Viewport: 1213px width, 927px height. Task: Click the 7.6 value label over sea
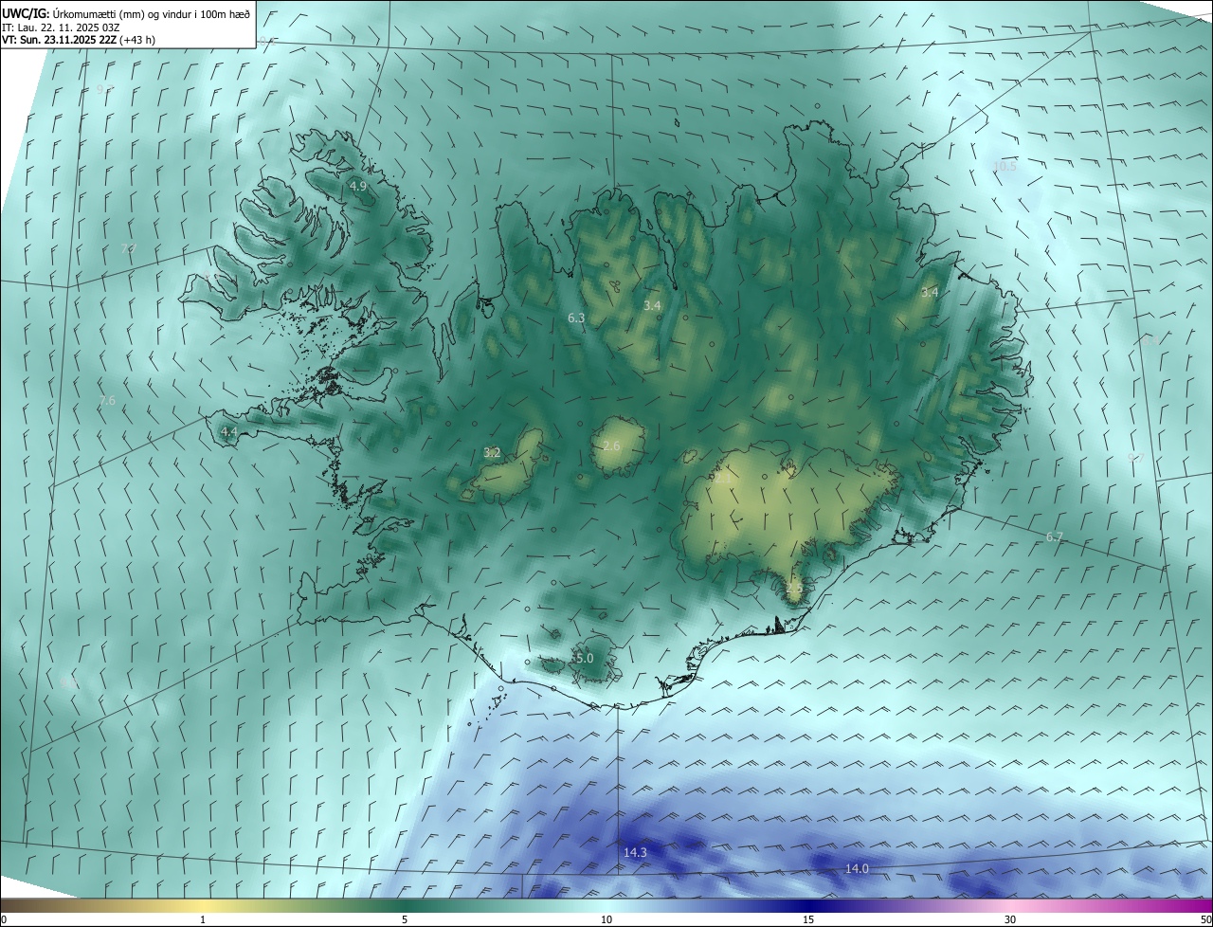click(x=107, y=401)
